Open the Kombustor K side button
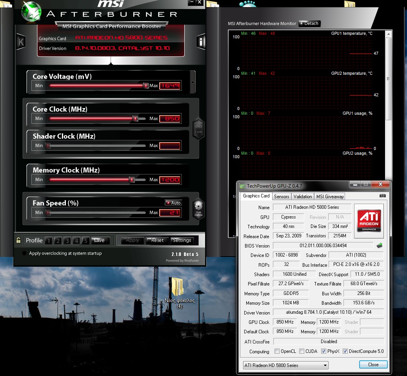Viewport: 407px width, 376px height. click(21, 42)
